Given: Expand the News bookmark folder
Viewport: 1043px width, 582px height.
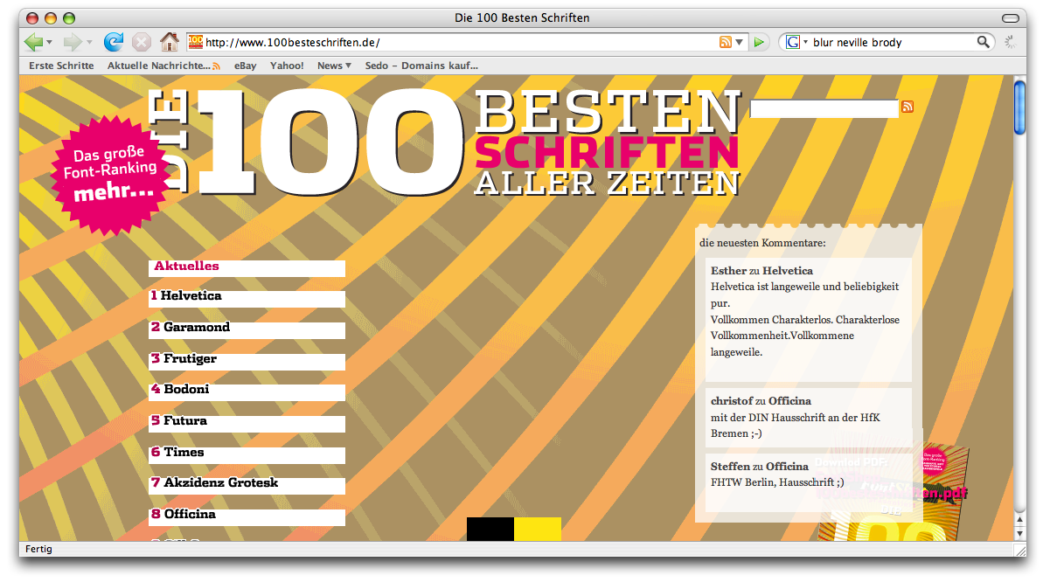Looking at the screenshot, I should coord(334,66).
